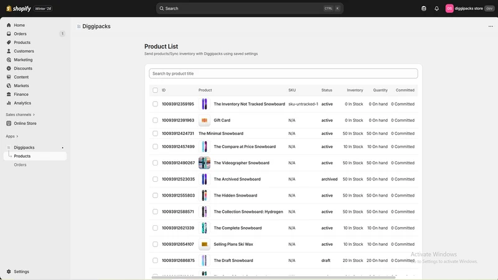This screenshot has width=498, height=280.
Task: Click the Orders inbox icon
Action: pos(9,34)
